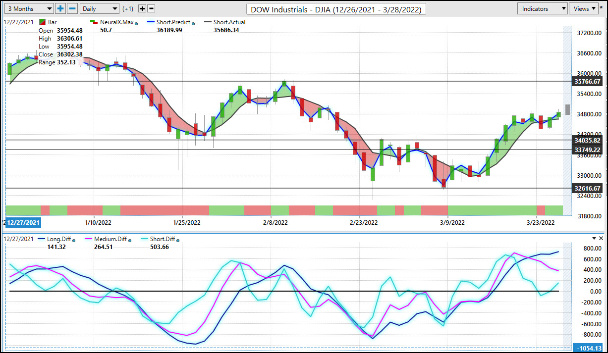Click the asterisk beside the Views dropdown
Image resolution: width=608 pixels, height=353 pixels.
pyautogui.click(x=602, y=7)
